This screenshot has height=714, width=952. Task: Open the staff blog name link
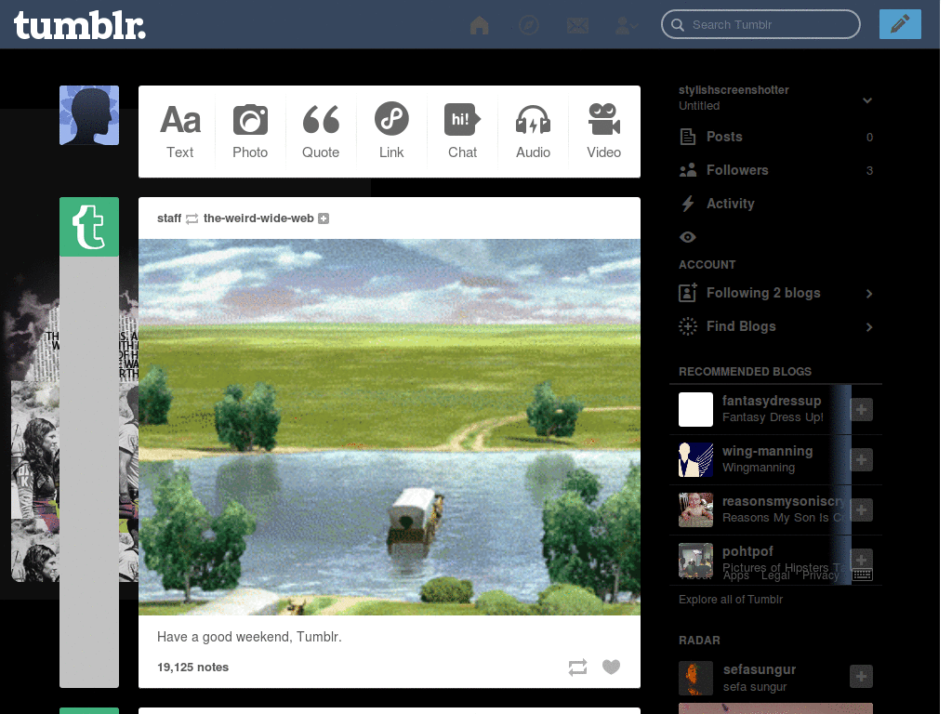[169, 218]
